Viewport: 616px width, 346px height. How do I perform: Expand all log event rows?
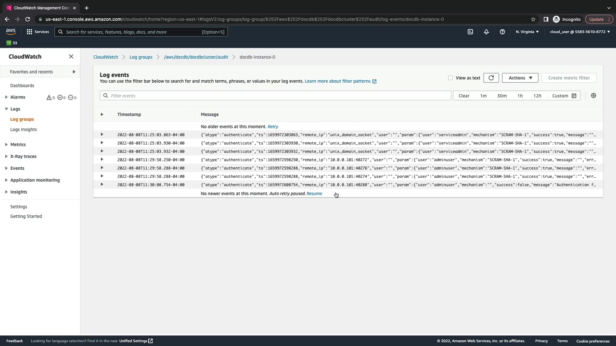102,114
